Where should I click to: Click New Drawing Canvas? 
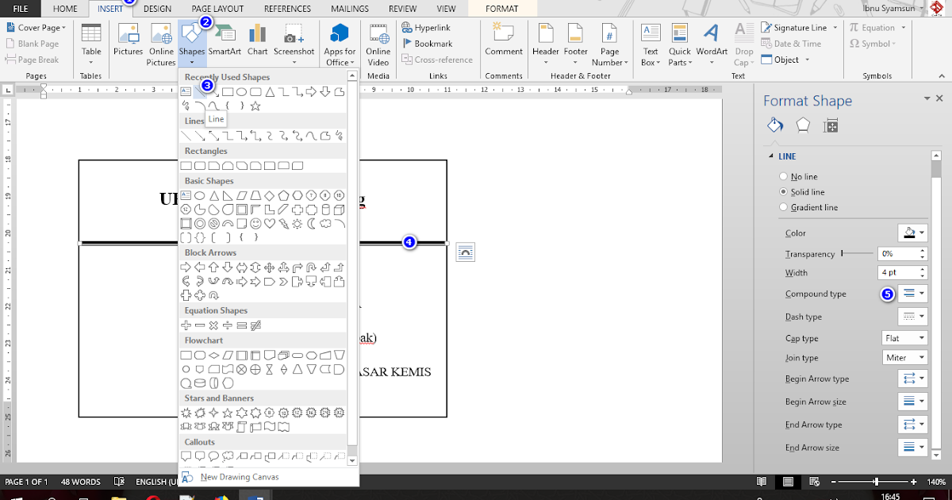[240, 477]
